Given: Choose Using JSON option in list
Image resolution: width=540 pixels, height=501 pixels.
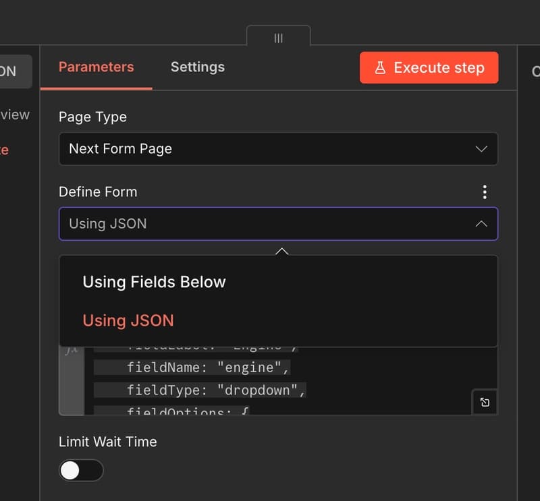Looking at the screenshot, I should pos(128,320).
